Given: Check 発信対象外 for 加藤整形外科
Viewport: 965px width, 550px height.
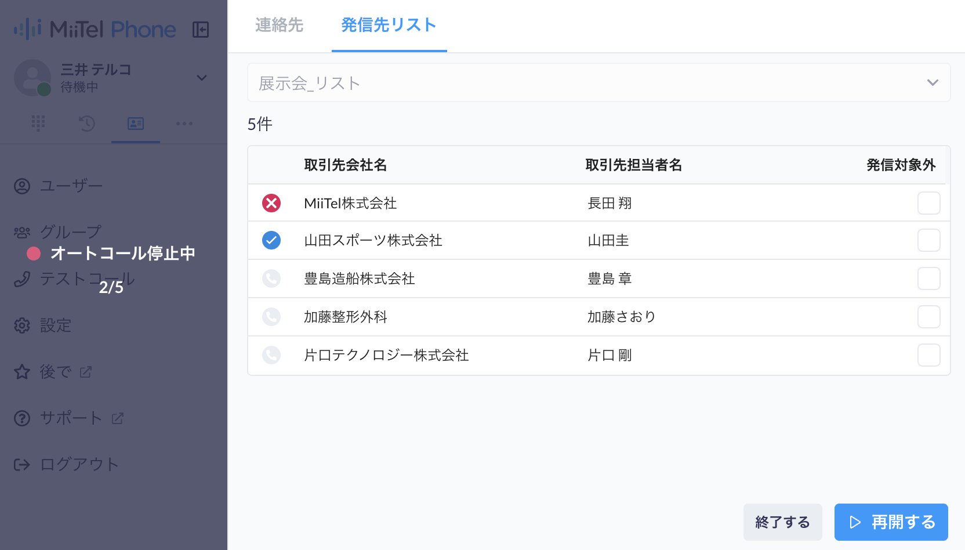Looking at the screenshot, I should pyautogui.click(x=929, y=317).
